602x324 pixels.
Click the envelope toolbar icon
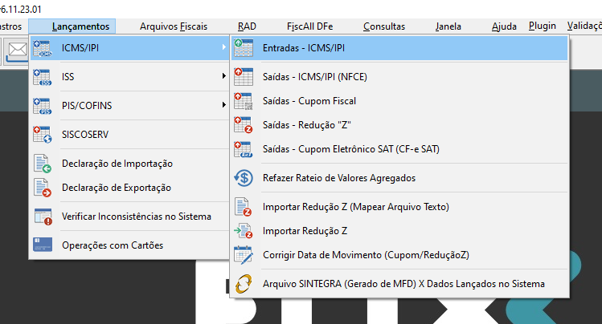pyautogui.click(x=18, y=50)
